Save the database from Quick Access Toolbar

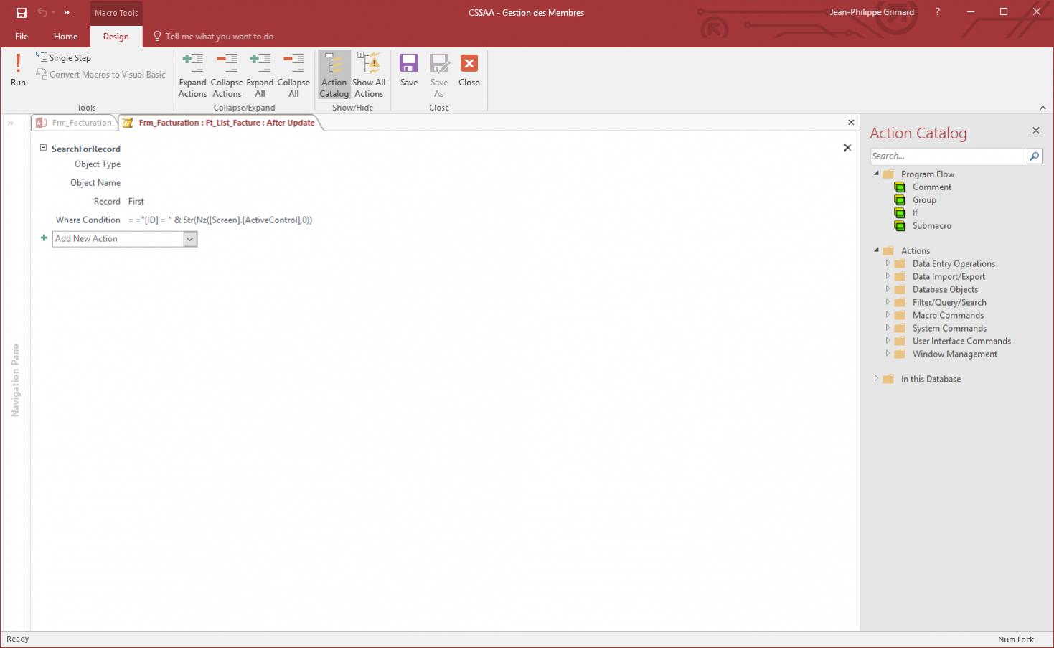click(22, 12)
